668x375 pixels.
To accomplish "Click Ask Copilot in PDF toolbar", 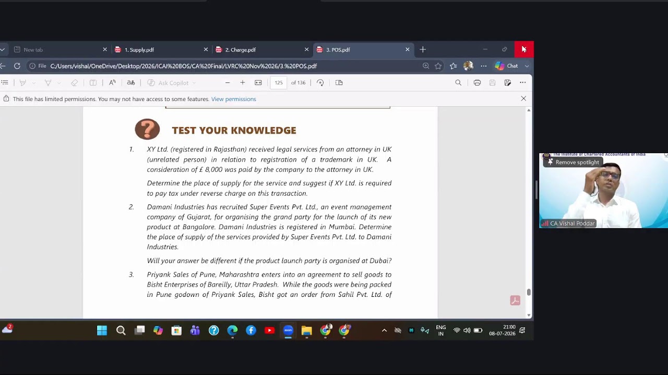I will pyautogui.click(x=168, y=83).
